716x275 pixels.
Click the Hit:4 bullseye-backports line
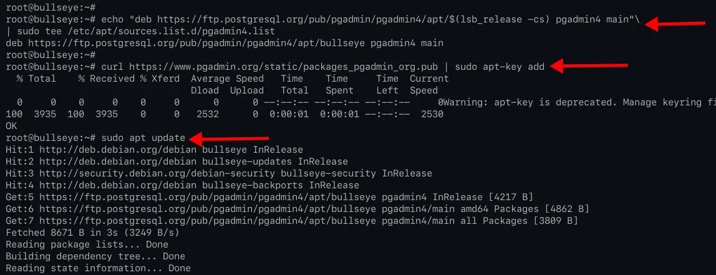pos(182,185)
